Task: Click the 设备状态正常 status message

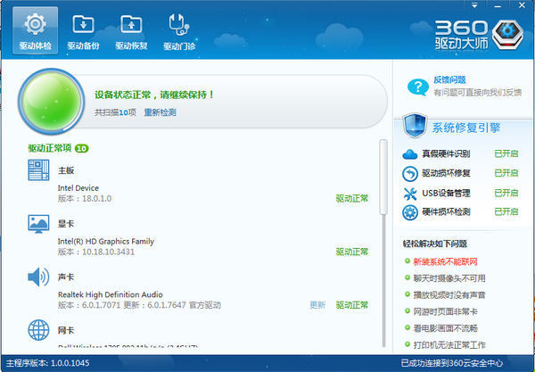Action: pos(154,95)
